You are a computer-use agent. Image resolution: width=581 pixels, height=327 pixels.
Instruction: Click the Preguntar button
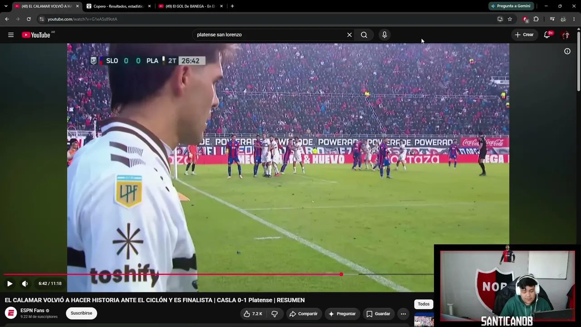[x=342, y=314]
